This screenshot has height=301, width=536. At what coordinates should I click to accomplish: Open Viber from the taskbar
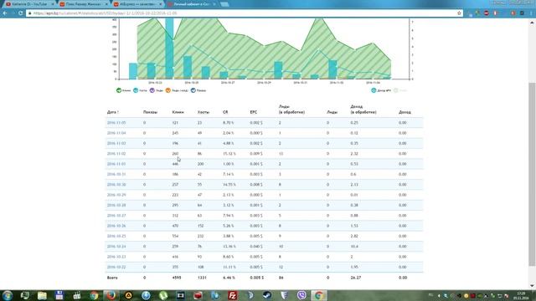[x=301, y=295]
